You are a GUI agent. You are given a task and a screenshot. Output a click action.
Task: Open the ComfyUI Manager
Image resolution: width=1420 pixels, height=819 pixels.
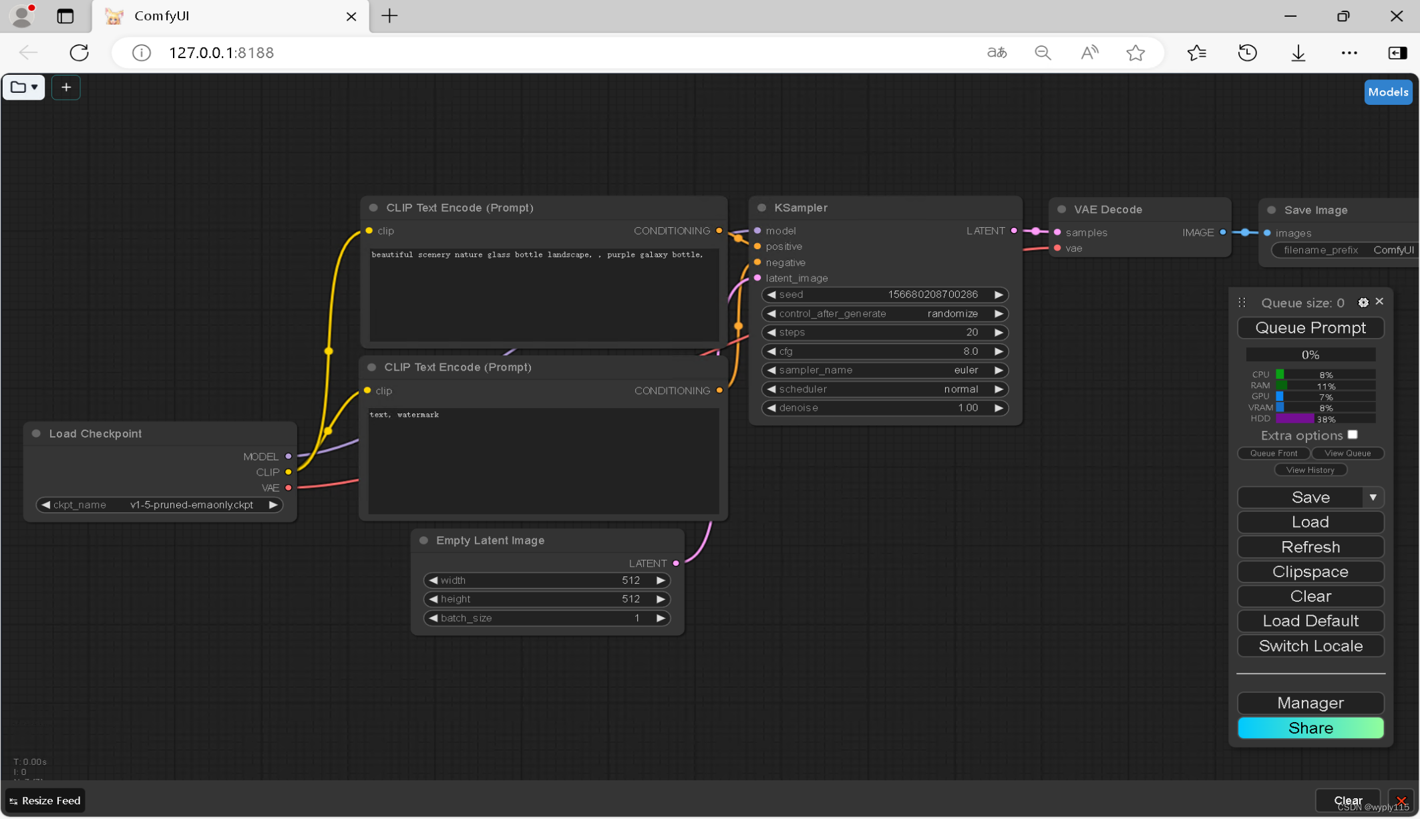[x=1310, y=703]
